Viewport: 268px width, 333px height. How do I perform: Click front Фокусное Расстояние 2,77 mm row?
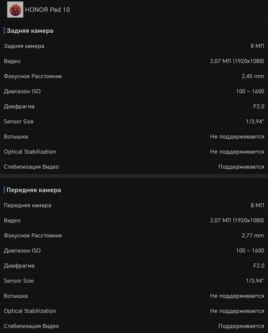[134, 235]
